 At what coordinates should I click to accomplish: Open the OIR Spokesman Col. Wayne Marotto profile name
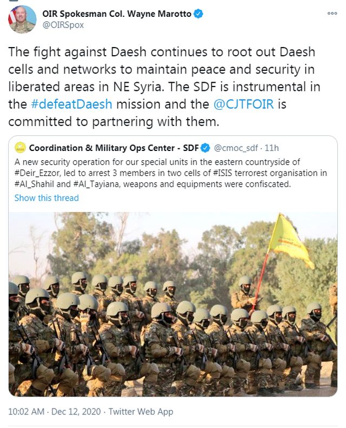pyautogui.click(x=117, y=14)
